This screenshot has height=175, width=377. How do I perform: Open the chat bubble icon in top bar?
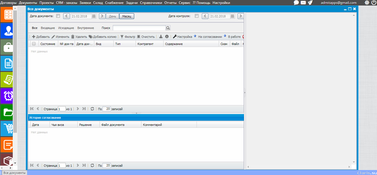pyautogui.click(x=296, y=2)
